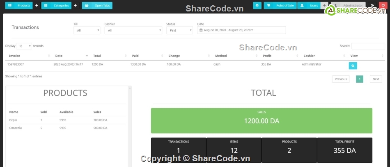Open the Status dropdown showing Paid
390x167 pixels.
tap(179, 30)
